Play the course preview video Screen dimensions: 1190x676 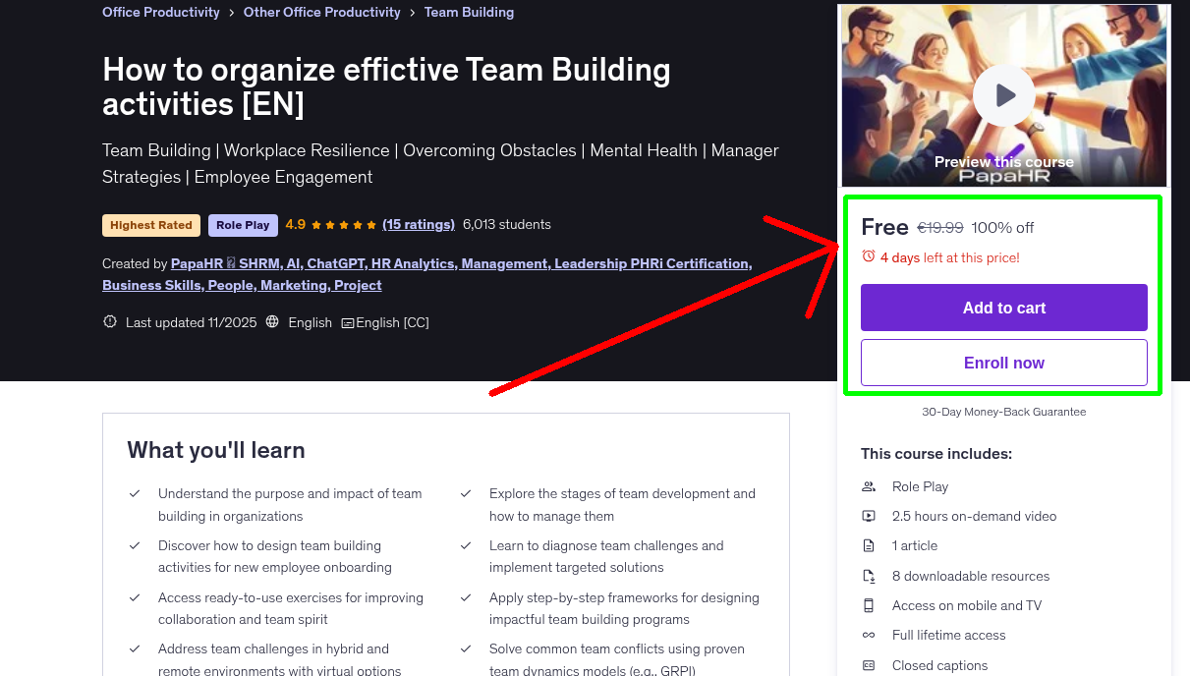click(1003, 95)
